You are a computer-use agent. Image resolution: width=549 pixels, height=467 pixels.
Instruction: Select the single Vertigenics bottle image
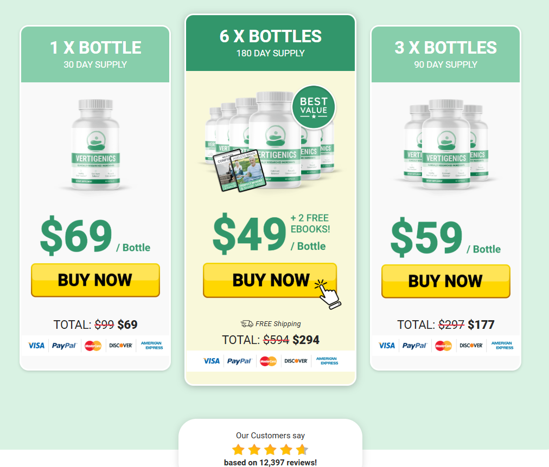pyautogui.click(x=95, y=144)
